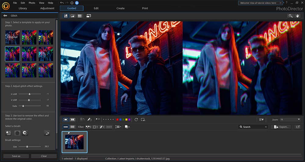Click the history list icon in viewer toolbar
Viewport: 305px width, 162px height.
[82, 120]
